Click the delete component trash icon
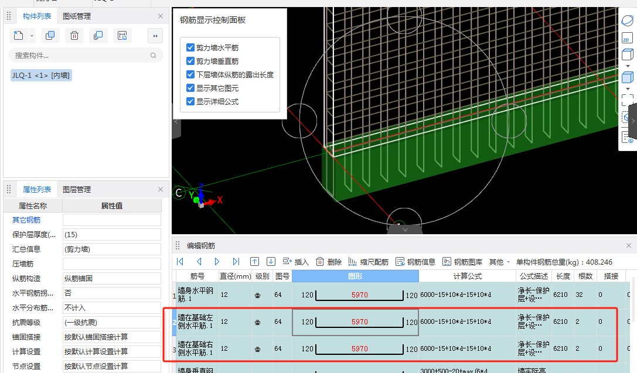Image resolution: width=637 pixels, height=373 pixels. pyautogui.click(x=74, y=36)
